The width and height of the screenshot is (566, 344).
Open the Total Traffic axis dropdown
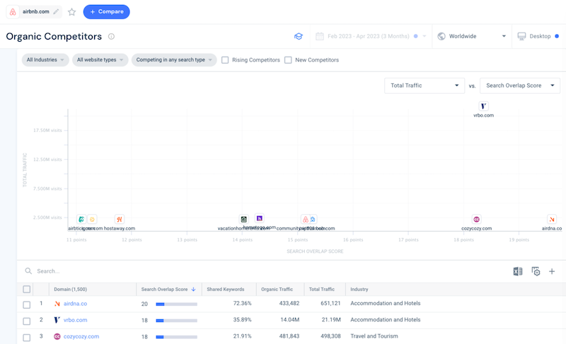point(424,85)
